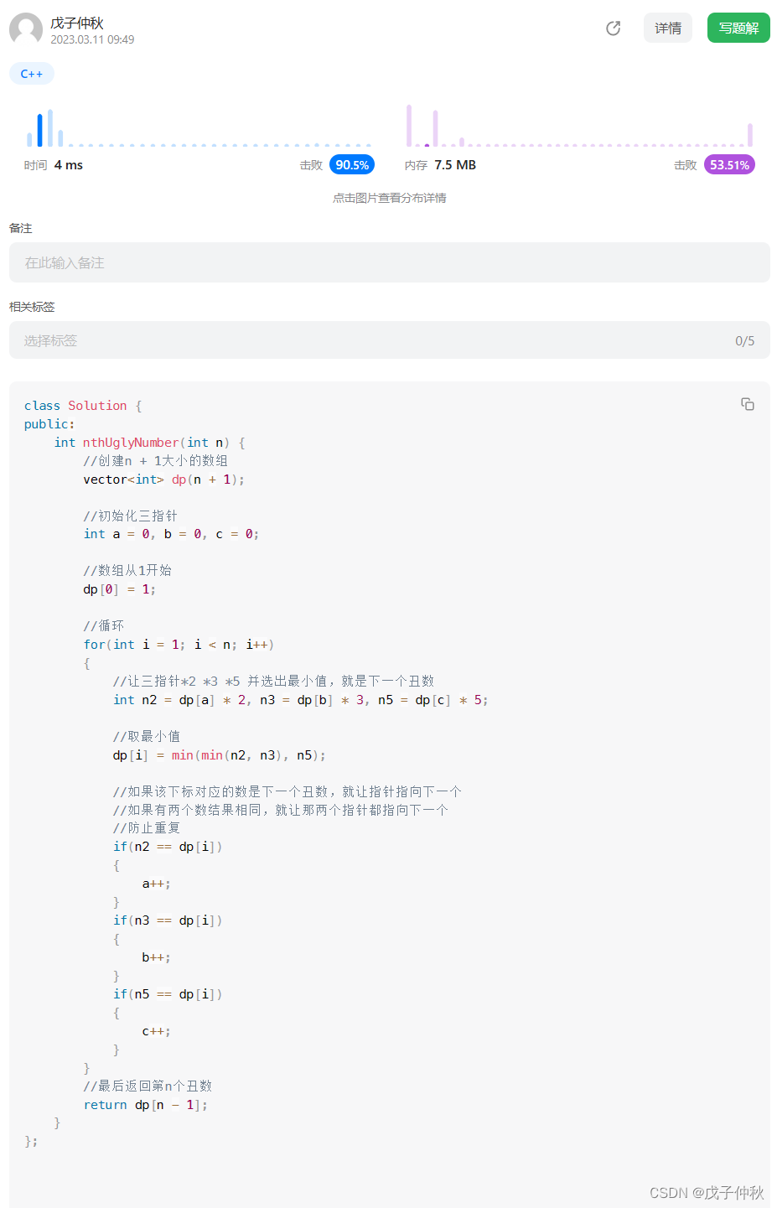
Task: Click the 53.51% memory beat badge
Action: click(729, 165)
